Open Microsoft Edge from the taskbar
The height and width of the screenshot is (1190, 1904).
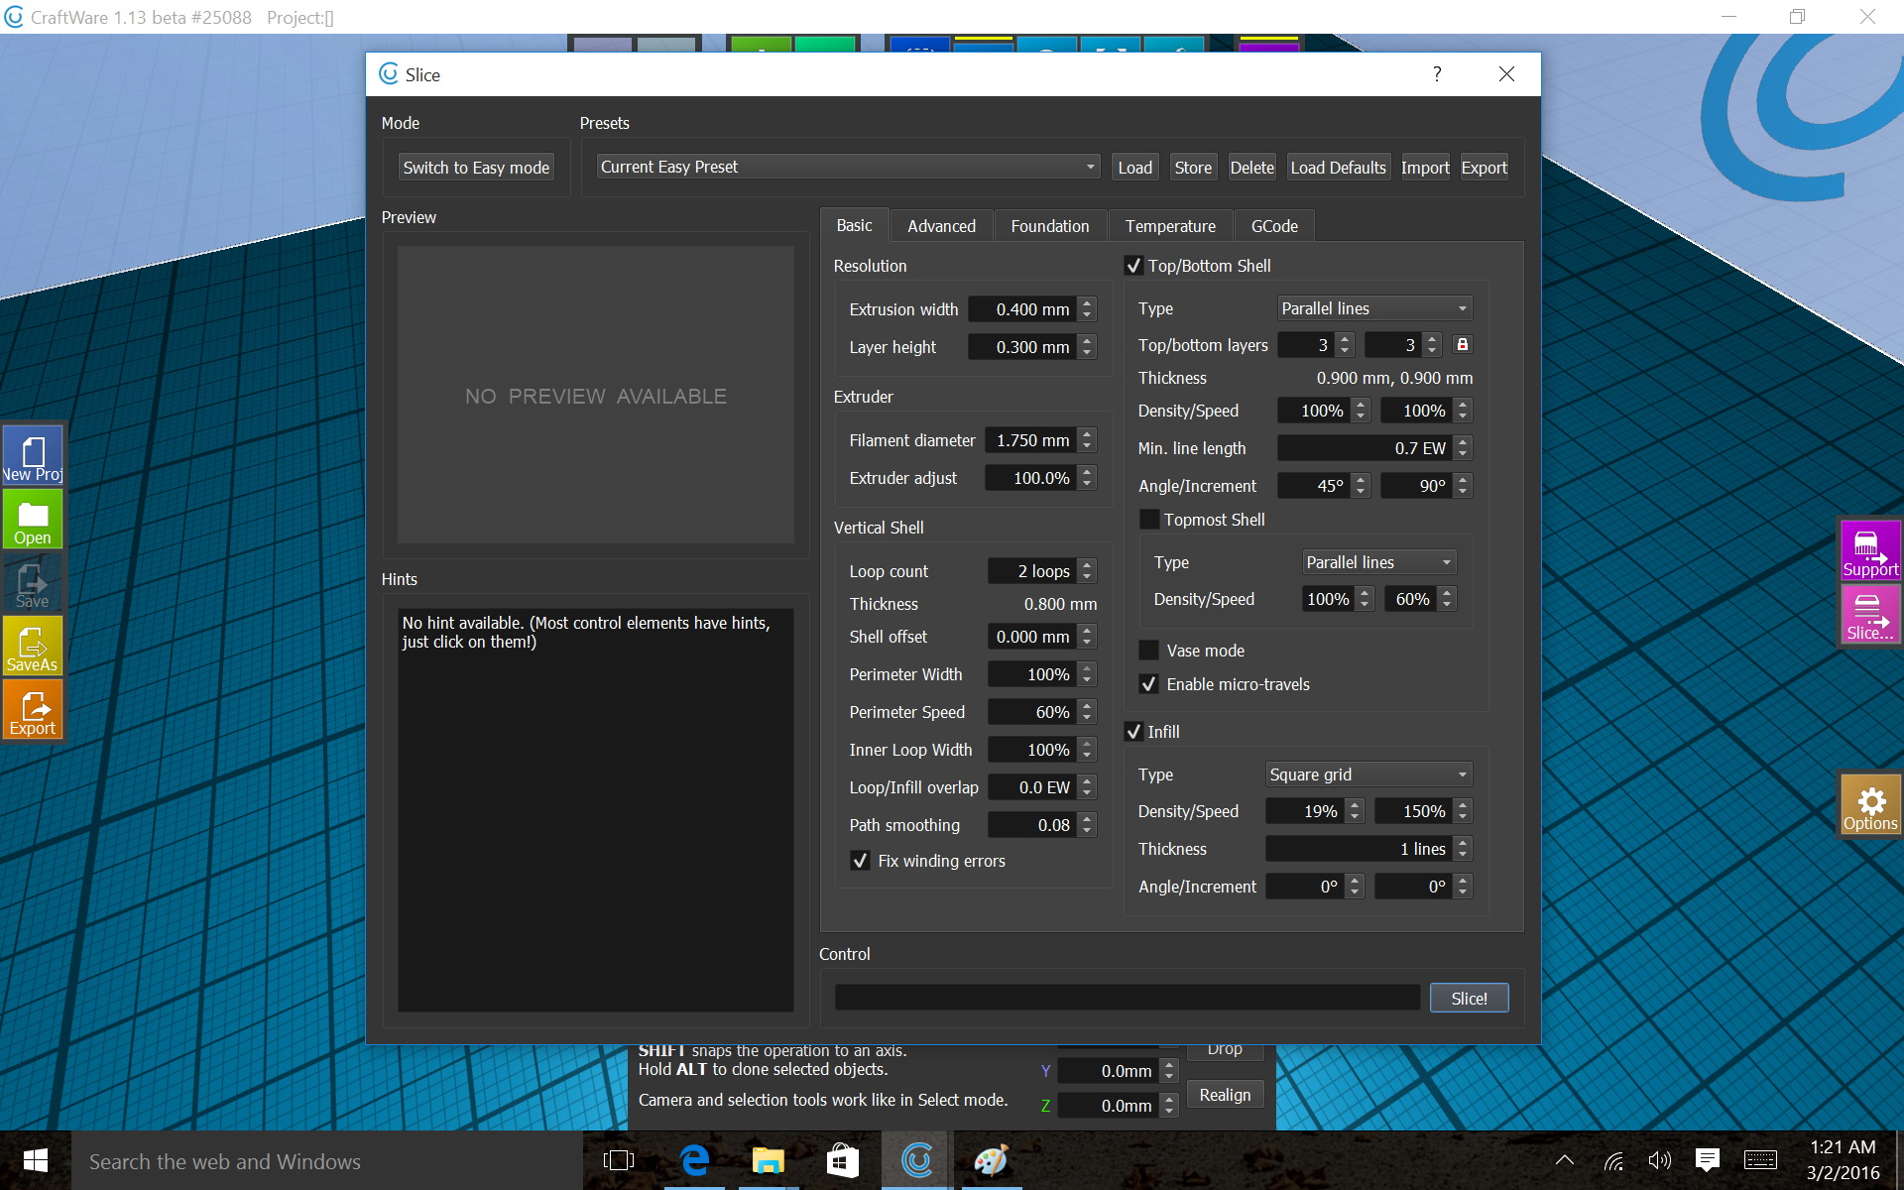point(694,1160)
